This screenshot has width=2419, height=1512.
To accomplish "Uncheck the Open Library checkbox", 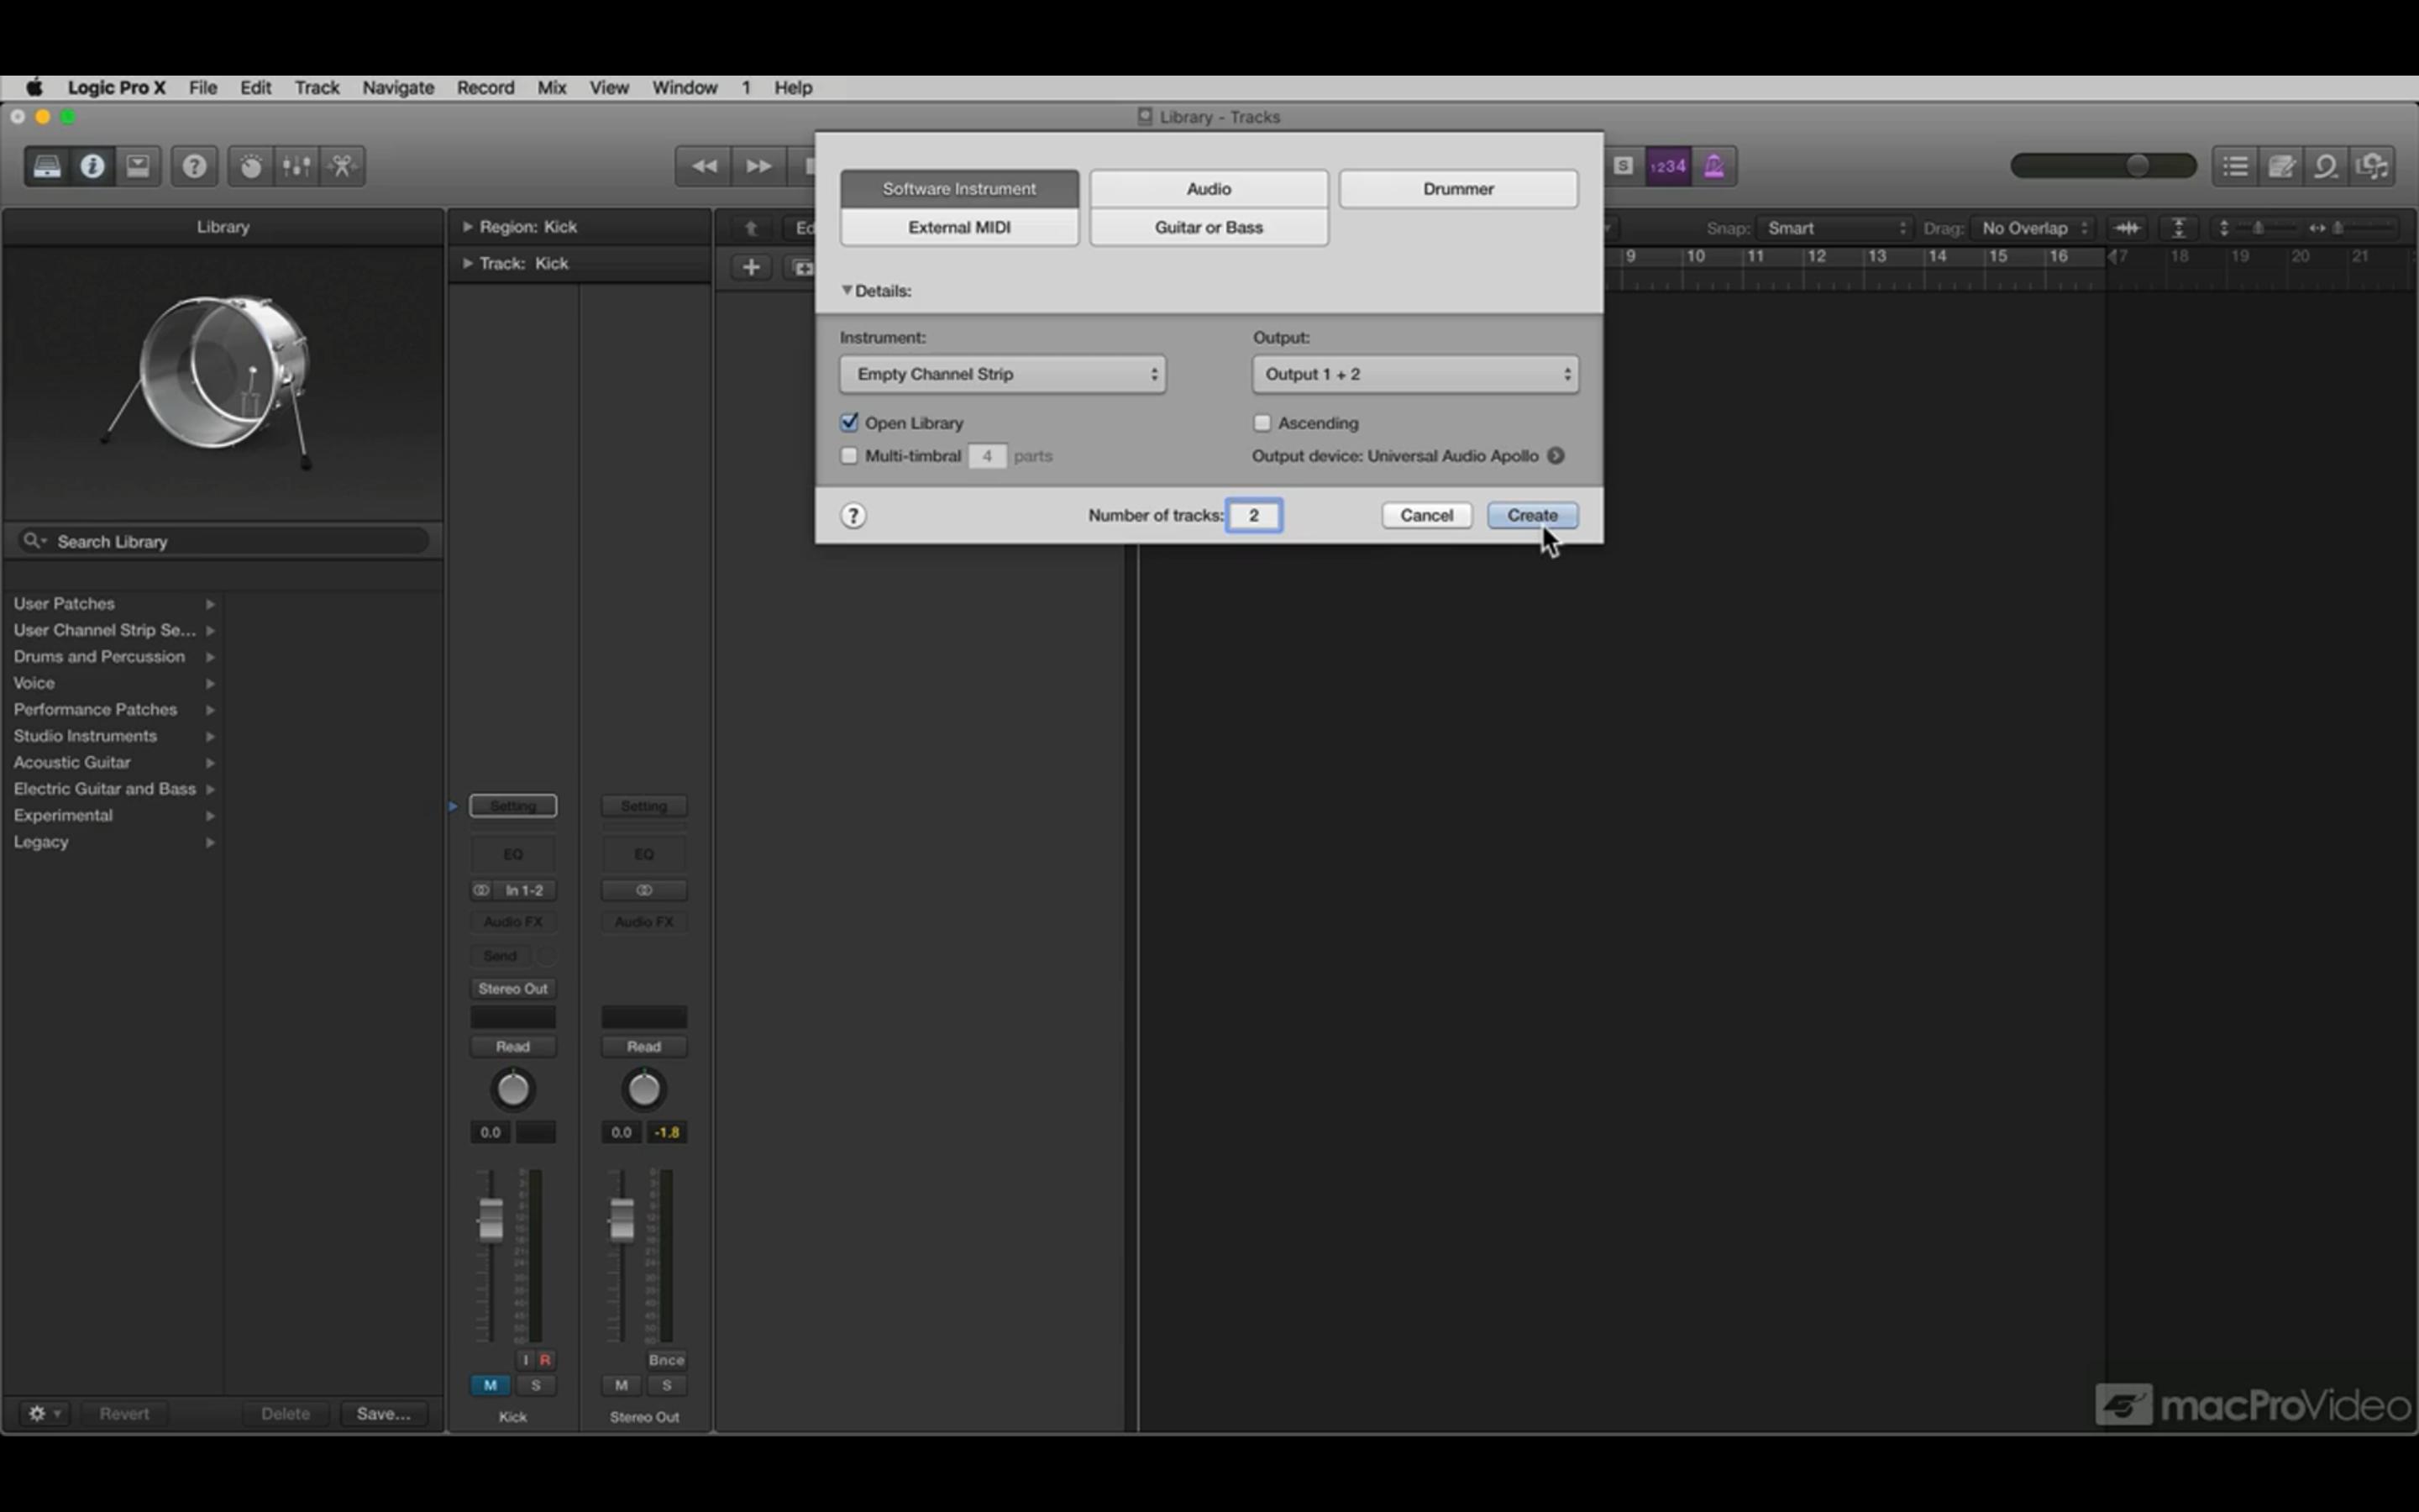I will (850, 423).
